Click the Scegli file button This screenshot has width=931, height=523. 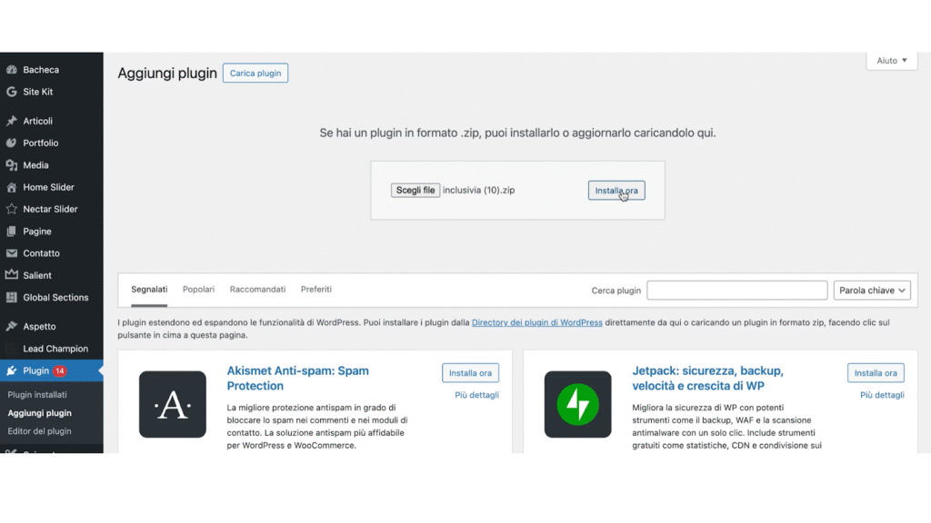[415, 191]
